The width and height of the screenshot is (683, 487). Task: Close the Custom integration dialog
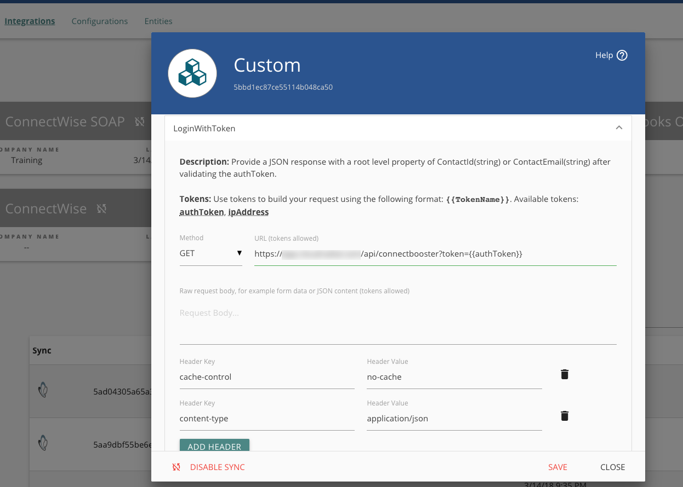pyautogui.click(x=613, y=467)
